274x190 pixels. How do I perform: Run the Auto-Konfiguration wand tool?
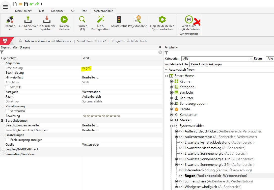click(x=100, y=20)
